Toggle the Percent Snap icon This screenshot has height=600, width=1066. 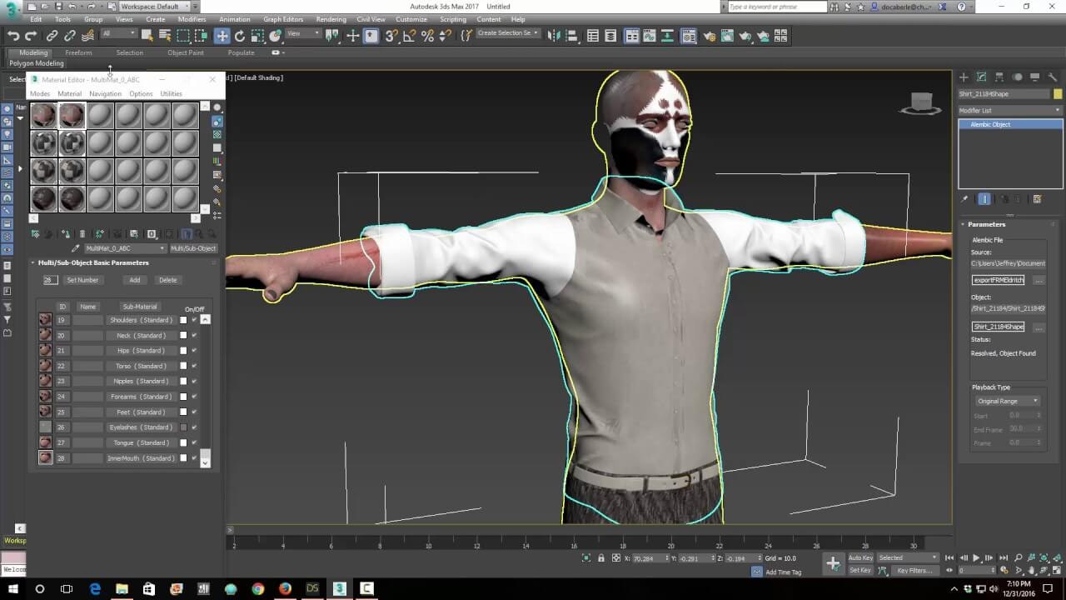click(x=427, y=36)
